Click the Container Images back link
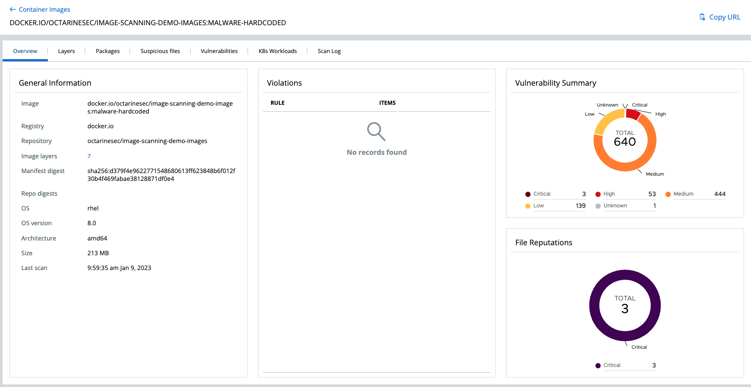Screen dimensions: 751x387 pos(44,10)
